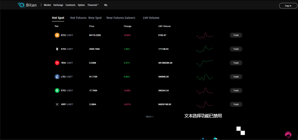The image size is (298, 140).
Task: Open the Financial dropdown menu
Action: 93,5
